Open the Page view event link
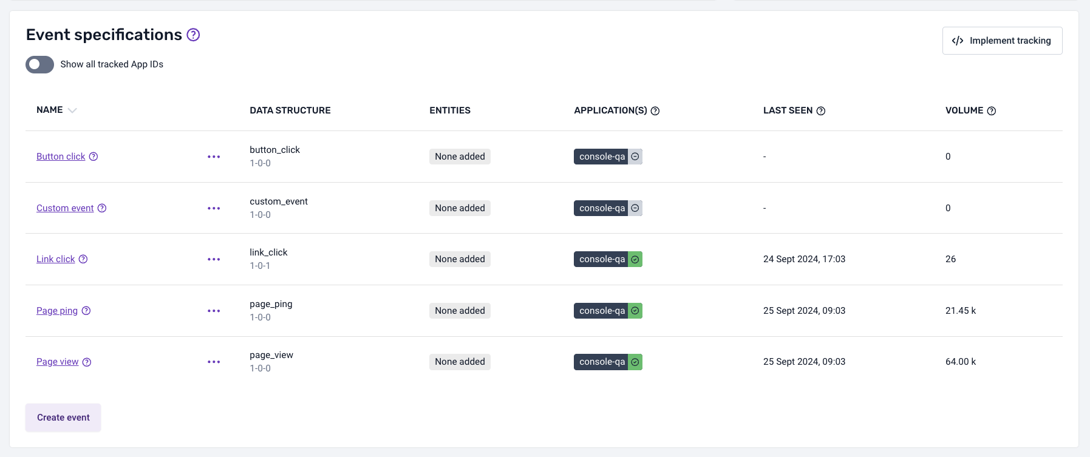Image resolution: width=1090 pixels, height=457 pixels. tap(57, 362)
